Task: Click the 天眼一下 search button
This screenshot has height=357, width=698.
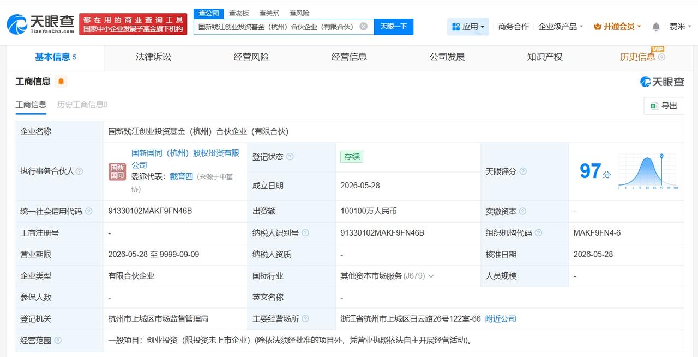Action: (x=394, y=26)
